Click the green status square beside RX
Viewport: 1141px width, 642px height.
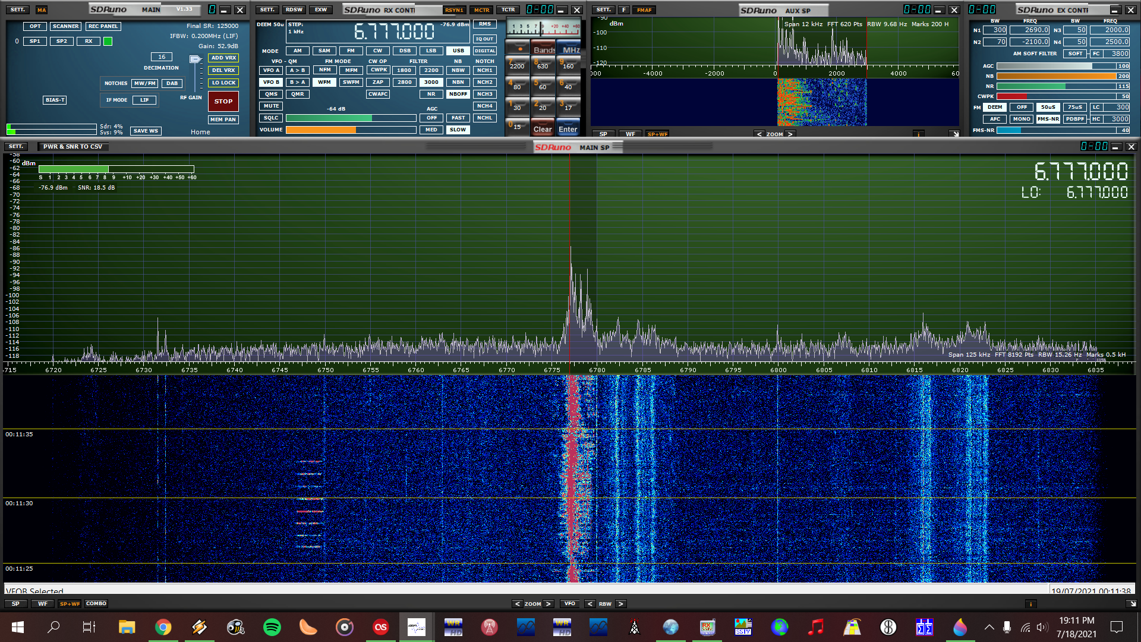pyautogui.click(x=108, y=41)
